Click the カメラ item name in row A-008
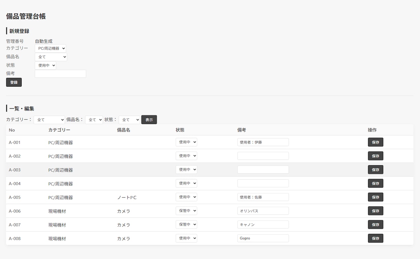Image resolution: width=420 pixels, height=259 pixels. point(124,239)
